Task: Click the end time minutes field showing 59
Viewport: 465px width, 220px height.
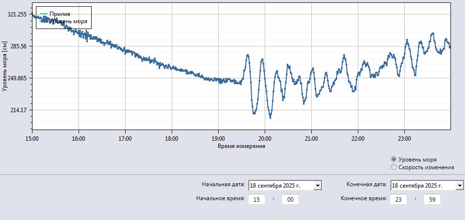Action: tap(432, 199)
